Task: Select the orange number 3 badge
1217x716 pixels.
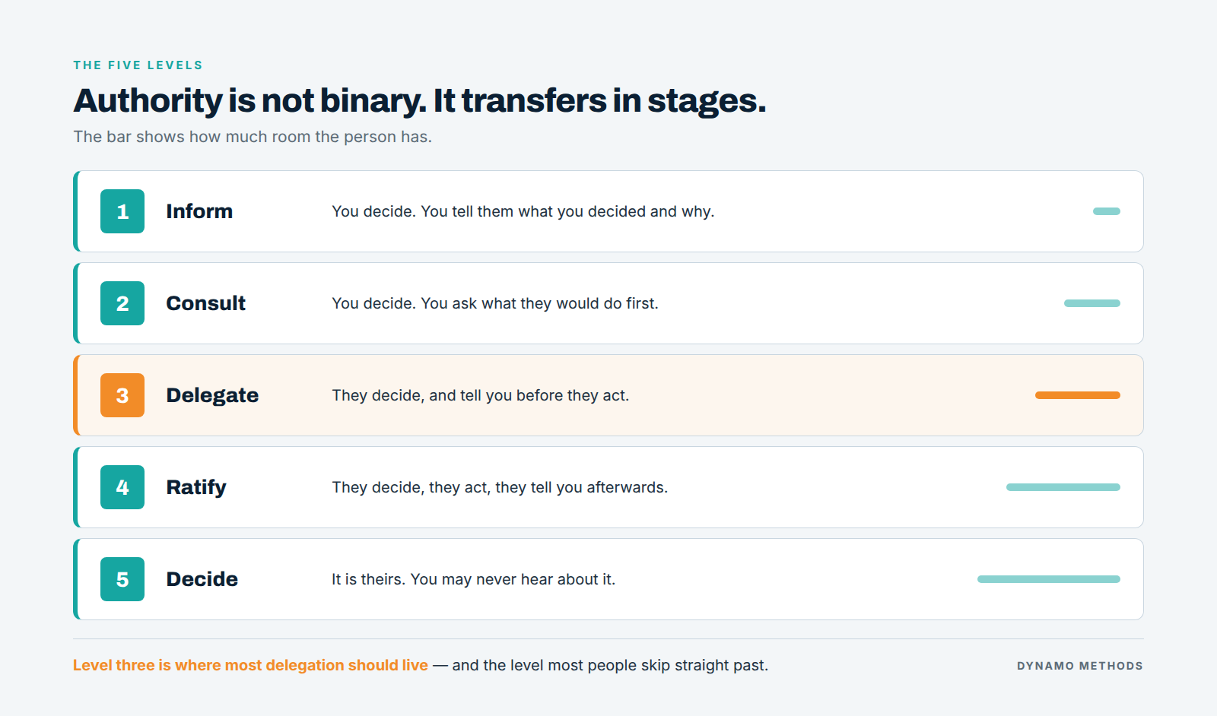Action: (x=122, y=395)
